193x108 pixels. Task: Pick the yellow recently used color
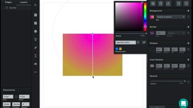click(x=120, y=49)
